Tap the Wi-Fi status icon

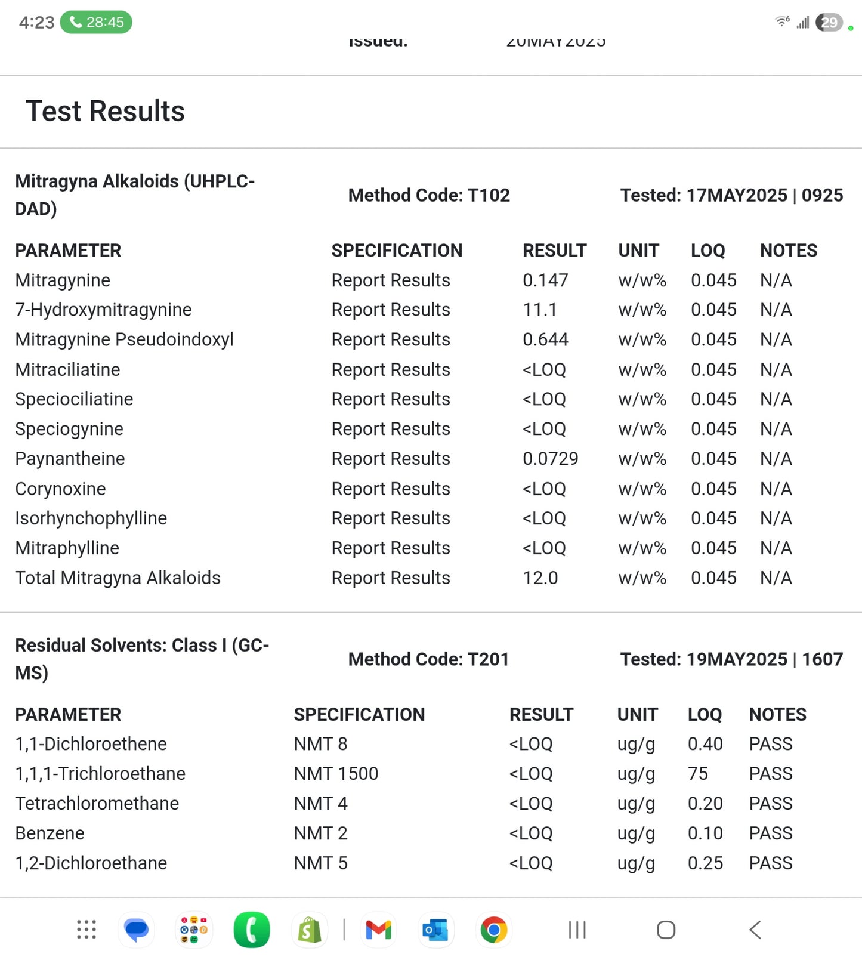782,22
